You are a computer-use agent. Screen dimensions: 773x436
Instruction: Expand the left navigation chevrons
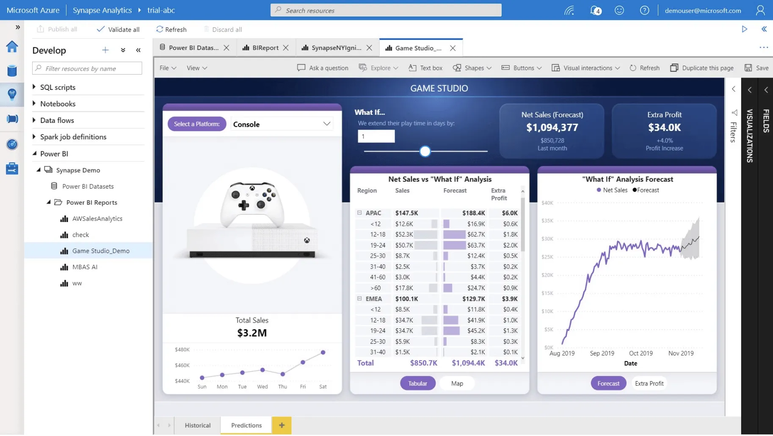17,27
